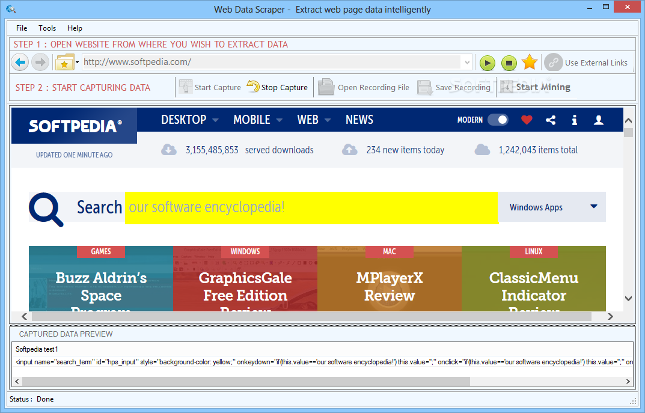
Task: Expand the DESKTOP dropdown arrow
Action: point(215,120)
